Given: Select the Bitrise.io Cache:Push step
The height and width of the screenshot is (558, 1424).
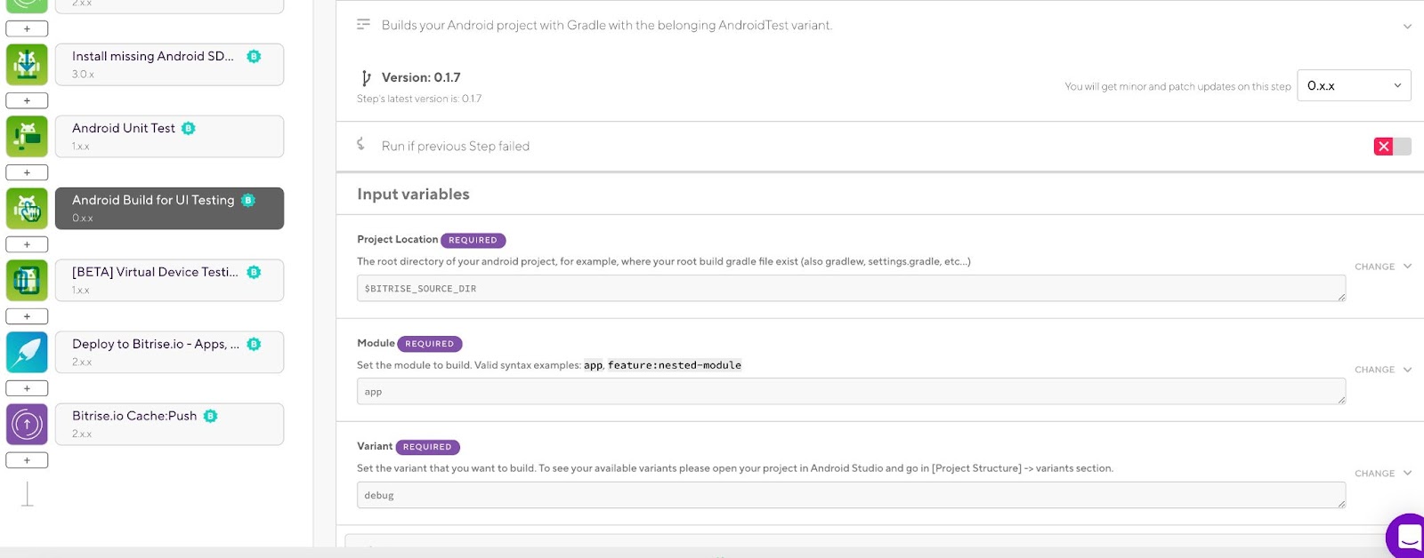Looking at the screenshot, I should pyautogui.click(x=169, y=424).
